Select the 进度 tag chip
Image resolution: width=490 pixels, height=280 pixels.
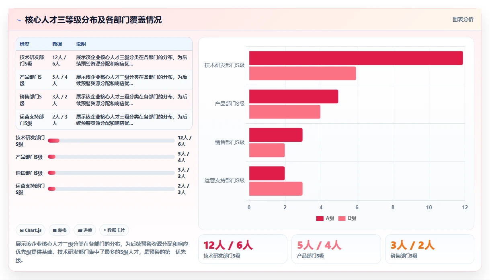(x=85, y=230)
